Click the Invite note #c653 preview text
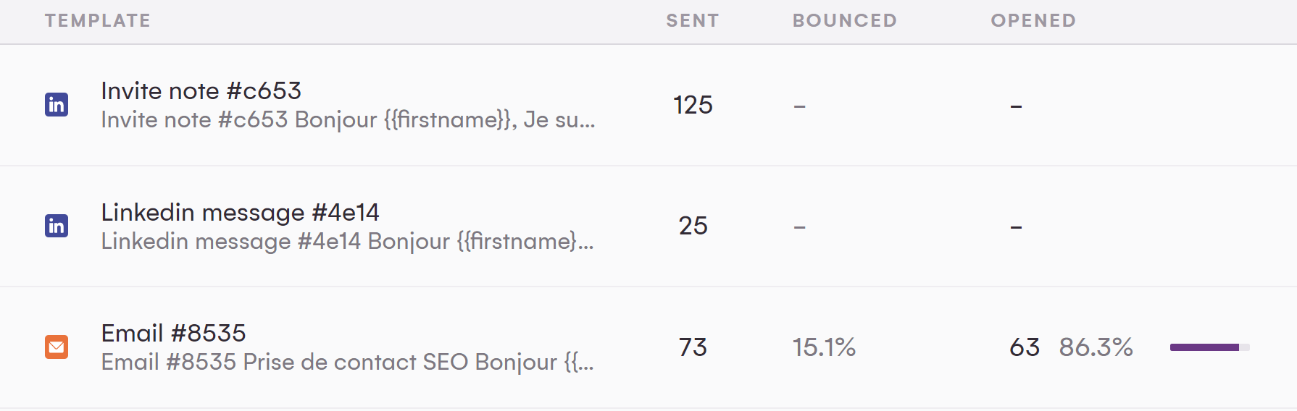1297x411 pixels. (x=348, y=120)
